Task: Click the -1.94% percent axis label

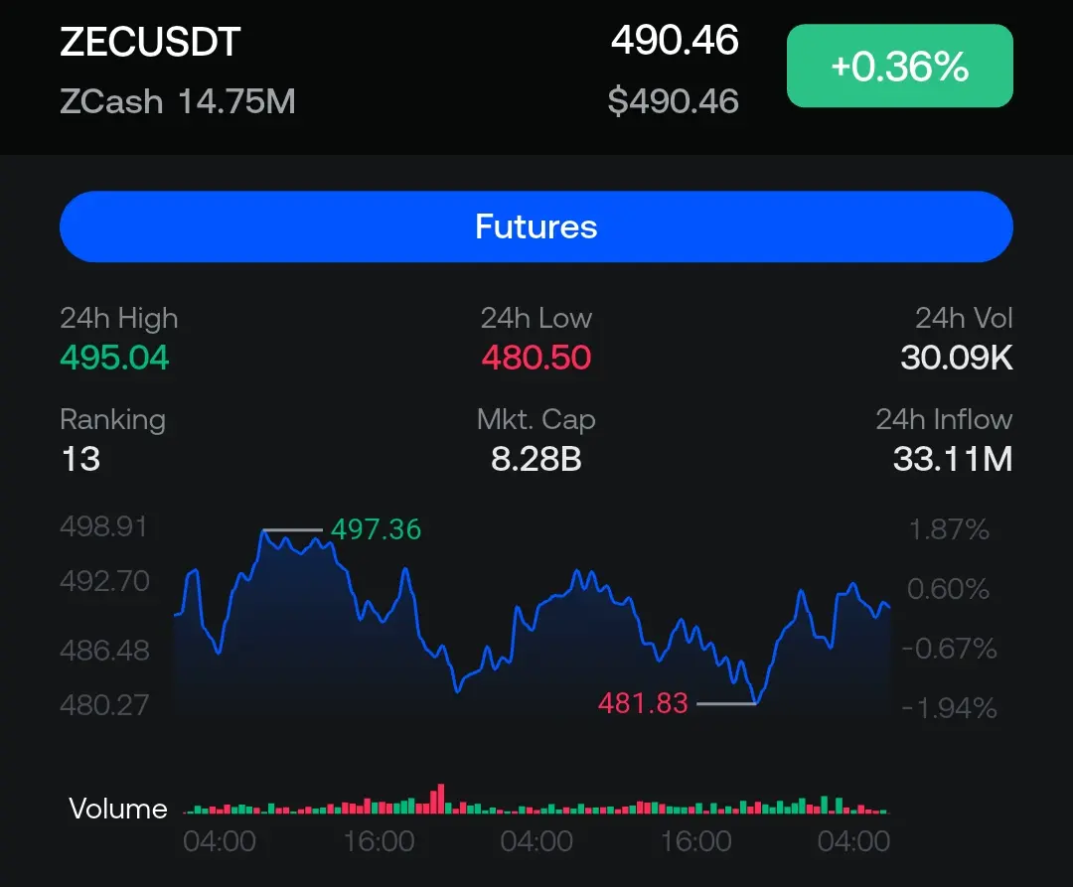Action: pyautogui.click(x=949, y=708)
